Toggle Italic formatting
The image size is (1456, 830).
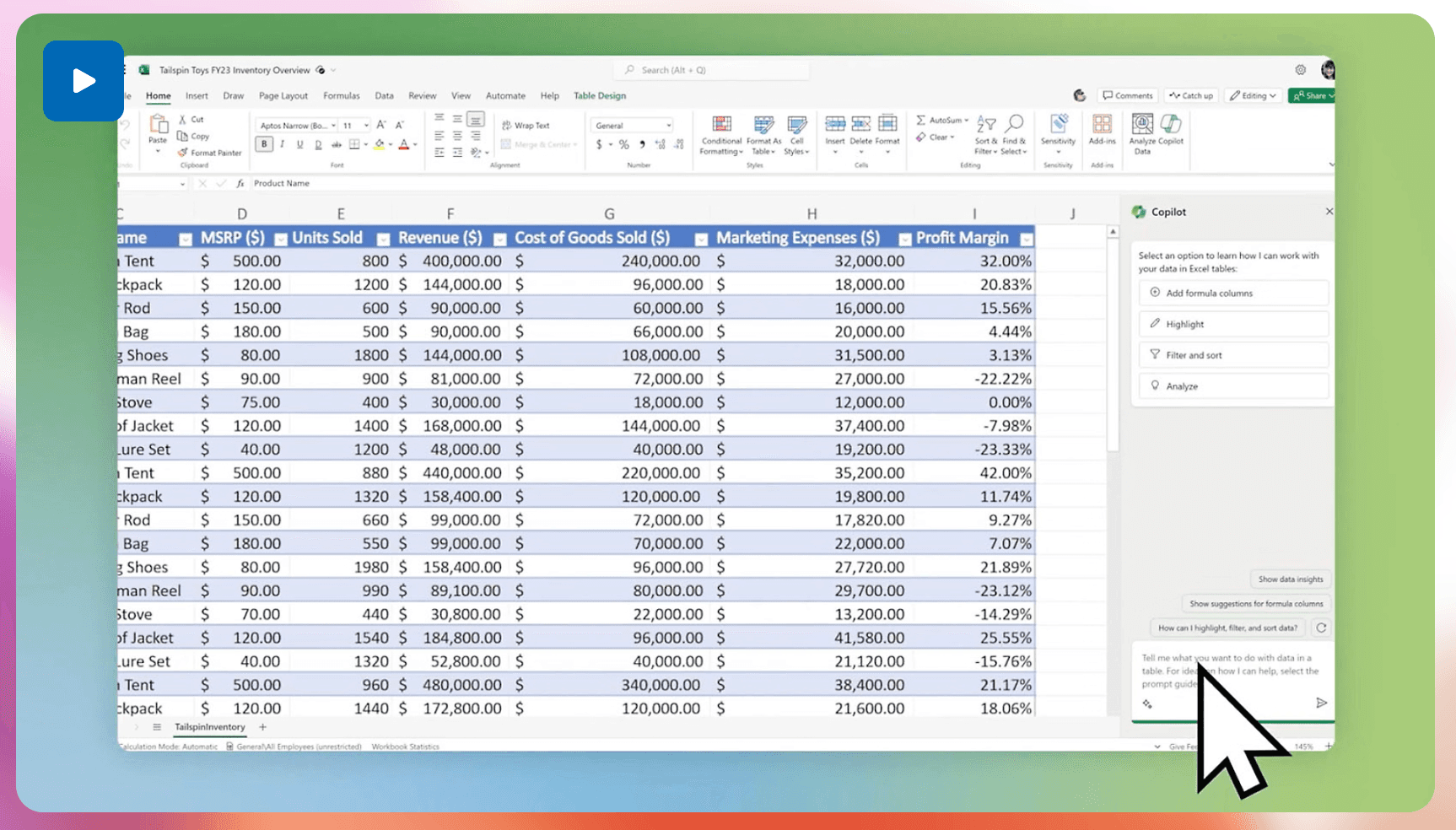click(x=282, y=144)
